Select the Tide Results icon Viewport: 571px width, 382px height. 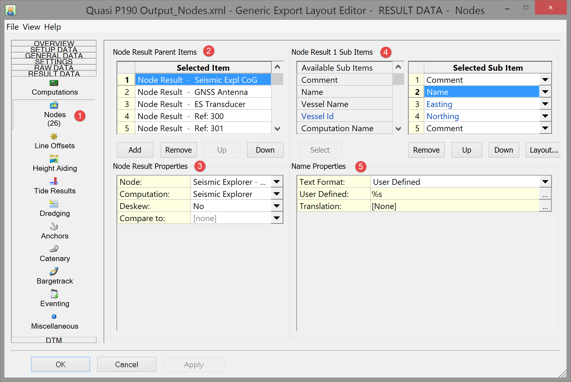click(x=54, y=182)
